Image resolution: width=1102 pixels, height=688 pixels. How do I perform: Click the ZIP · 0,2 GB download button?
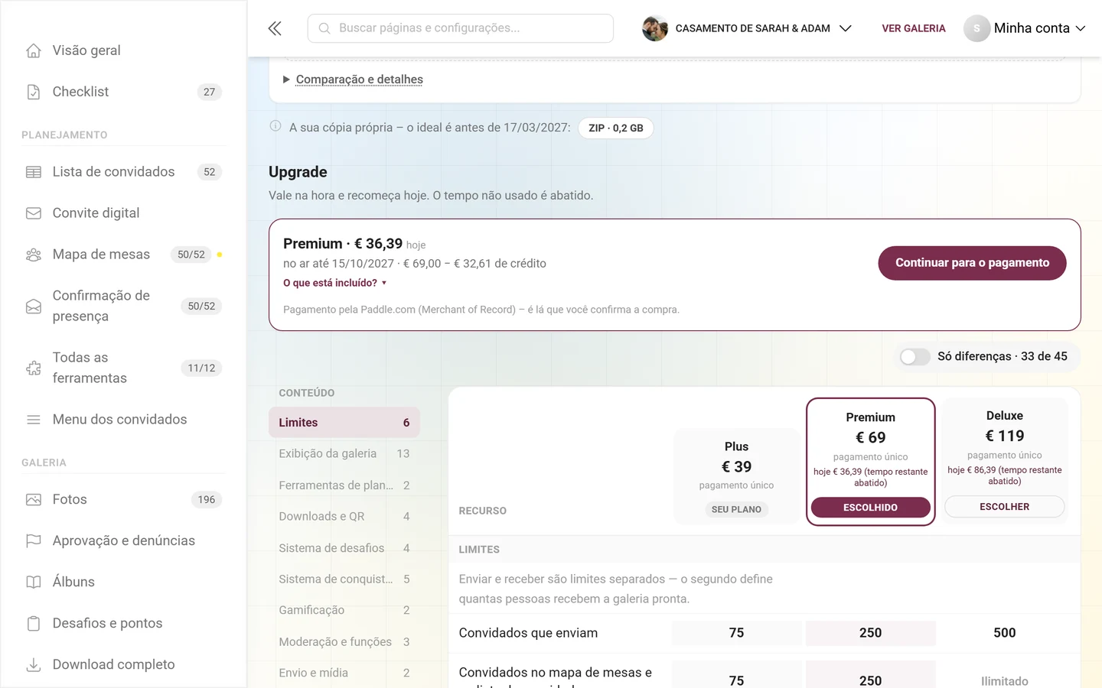click(616, 128)
